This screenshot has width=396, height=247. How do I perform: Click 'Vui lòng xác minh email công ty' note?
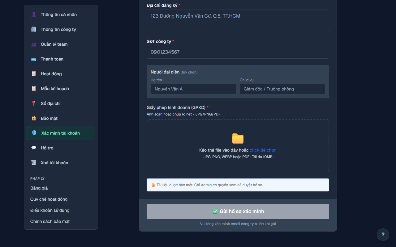238,224
